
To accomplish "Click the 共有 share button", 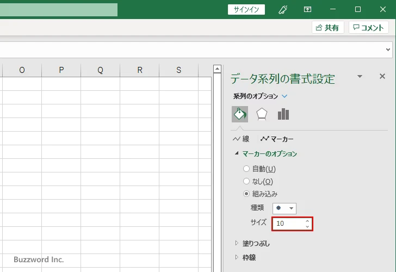I will pyautogui.click(x=327, y=28).
